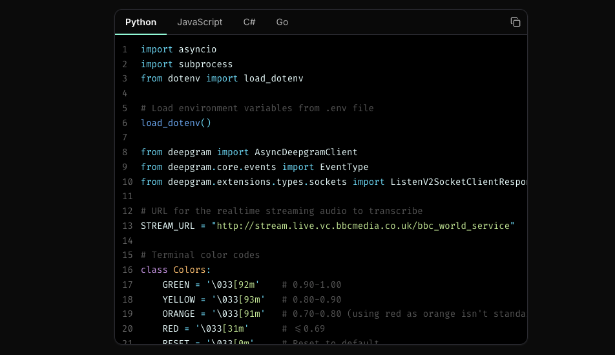Click the load_dotenv() call on line 6
Image resolution: width=615 pixels, height=355 pixels.
176,123
